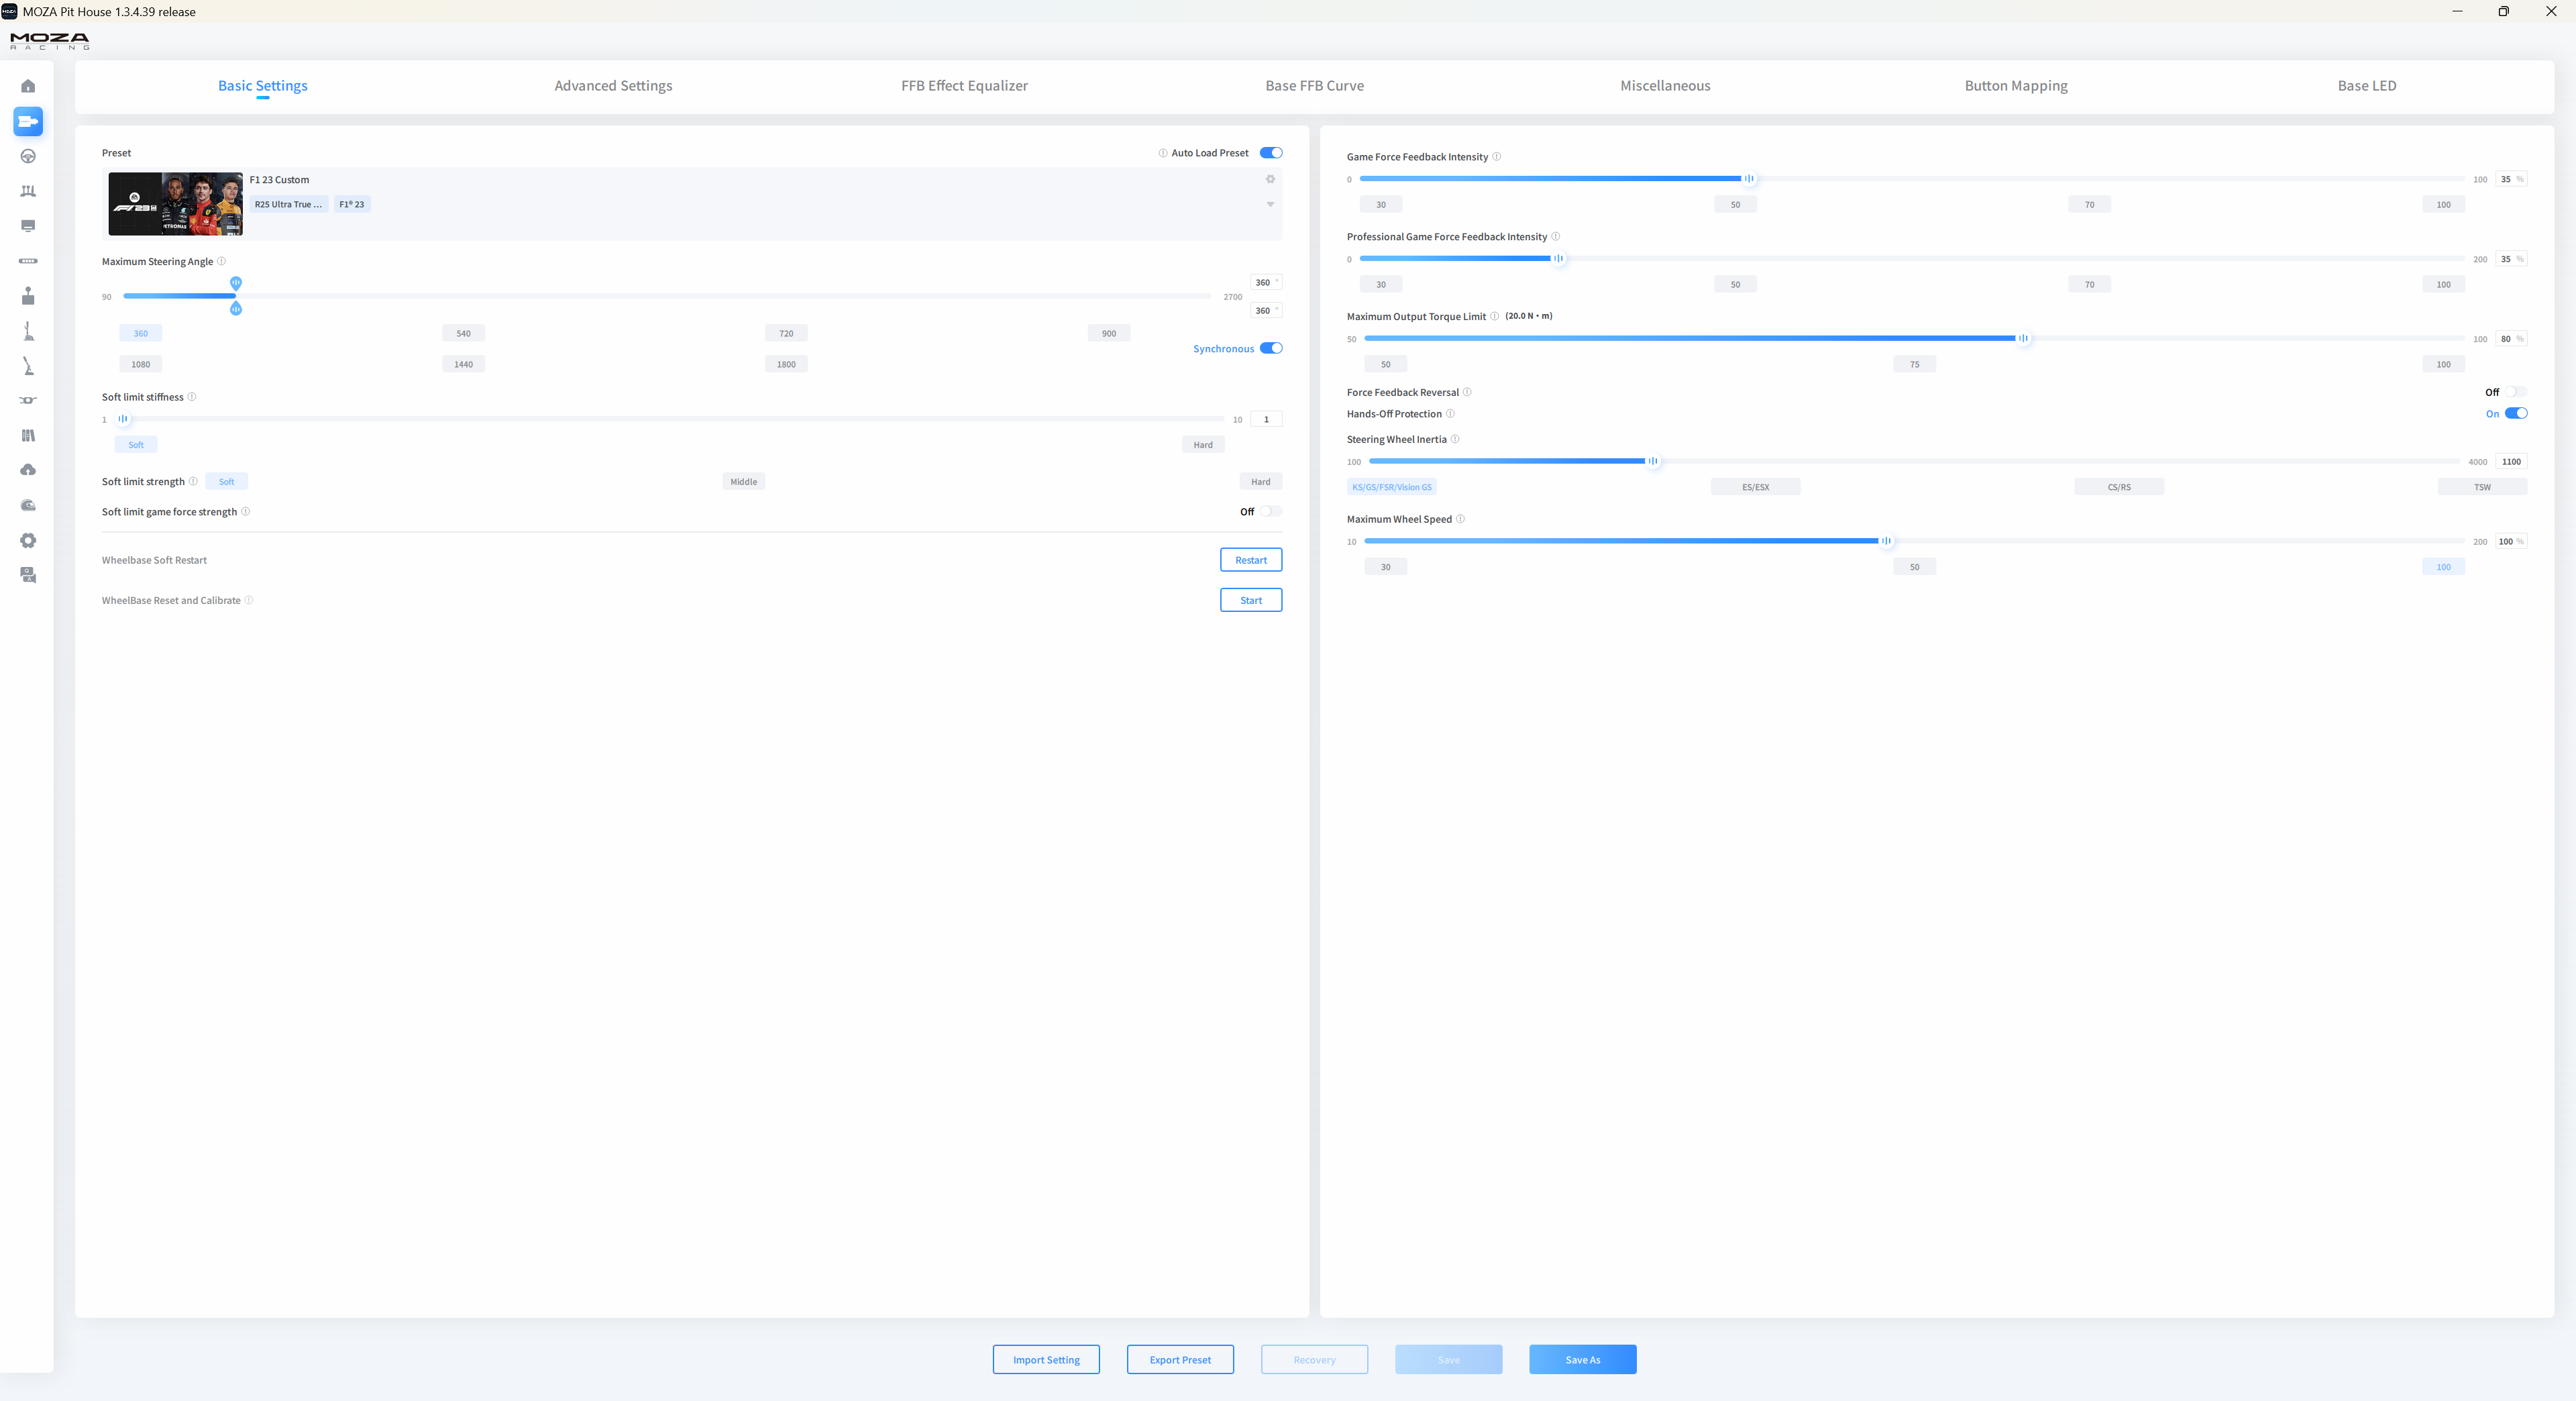Click the Export Preset button
Screen dimensions: 2576x1401
click(1180, 1359)
